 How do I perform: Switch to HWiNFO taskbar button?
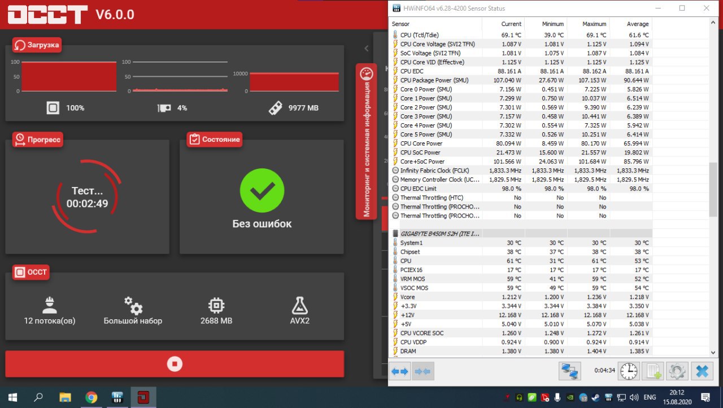117,397
